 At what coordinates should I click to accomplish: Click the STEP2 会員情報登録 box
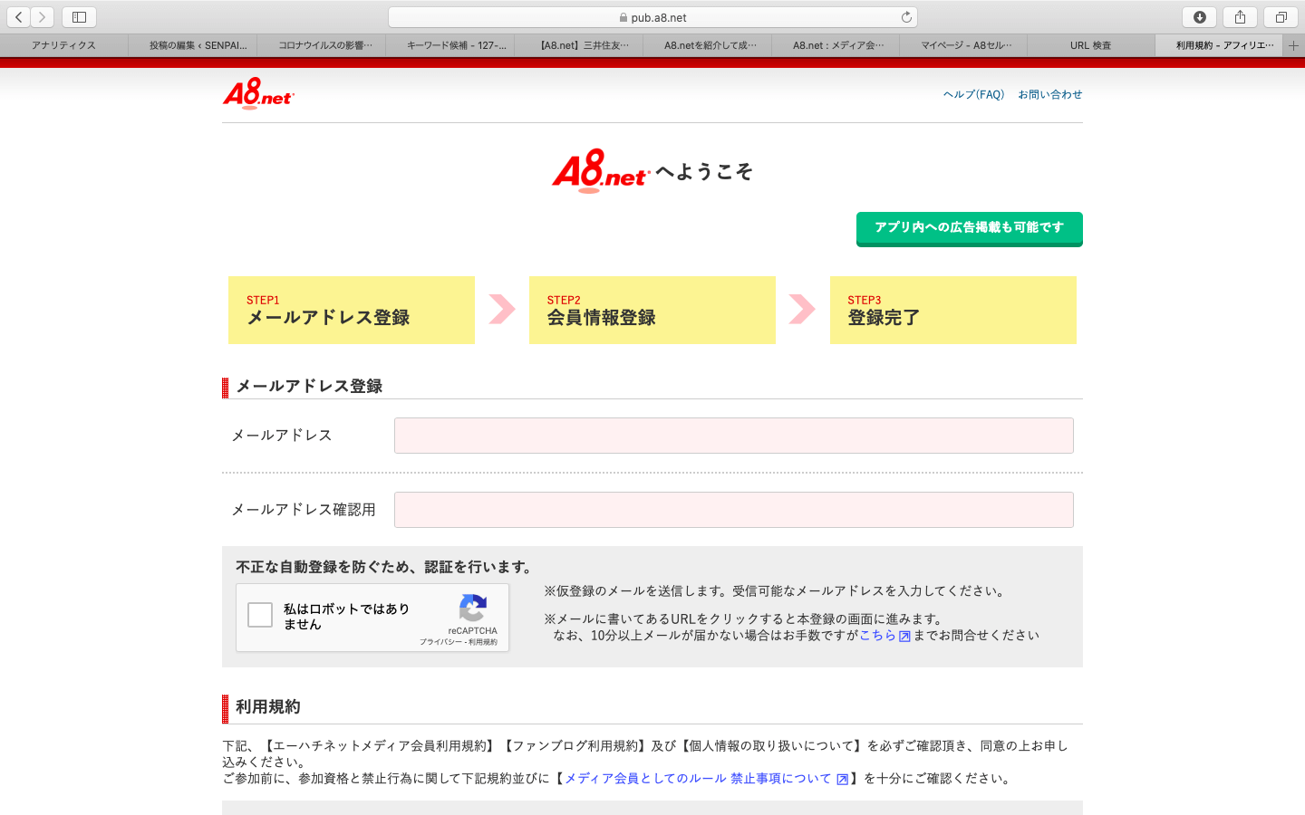click(652, 310)
